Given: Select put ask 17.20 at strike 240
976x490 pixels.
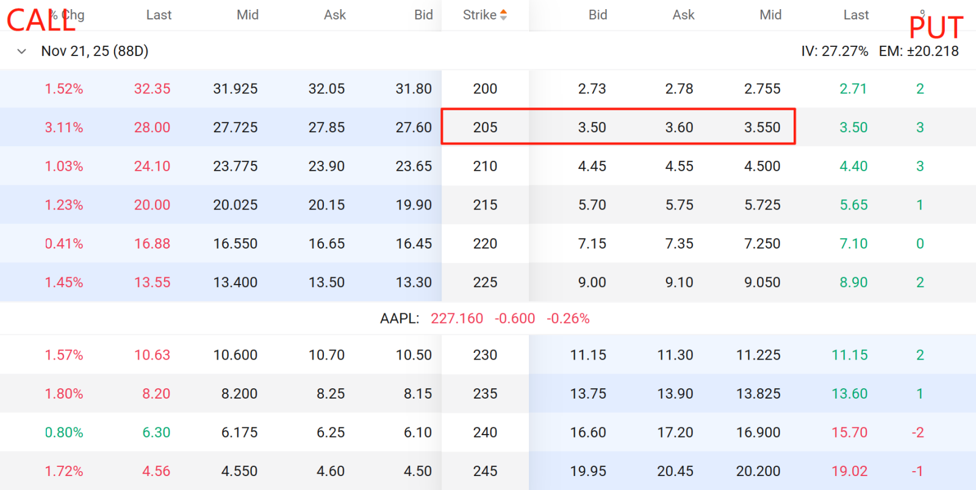Looking at the screenshot, I should [x=675, y=432].
